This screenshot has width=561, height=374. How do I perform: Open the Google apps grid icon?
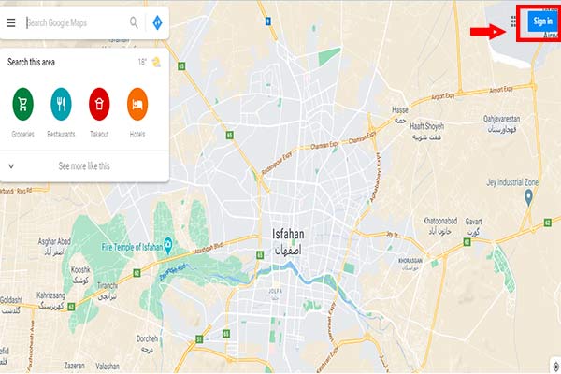pos(513,22)
